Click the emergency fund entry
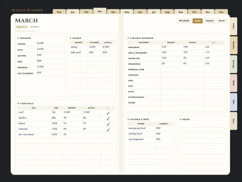 (137, 128)
